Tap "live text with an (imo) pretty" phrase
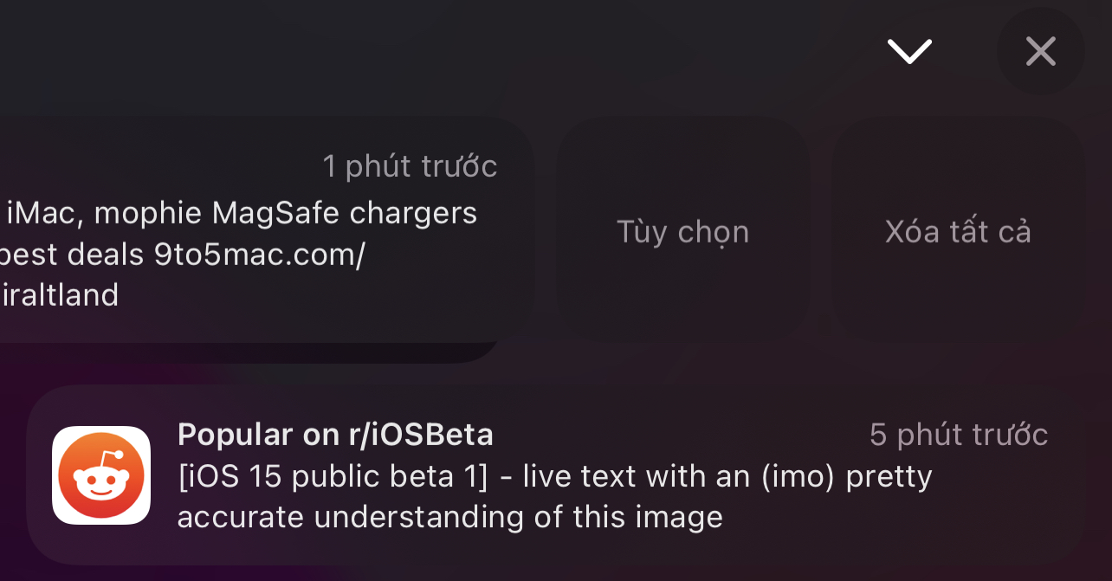Viewport: 1112px width, 581px height. coord(727,476)
